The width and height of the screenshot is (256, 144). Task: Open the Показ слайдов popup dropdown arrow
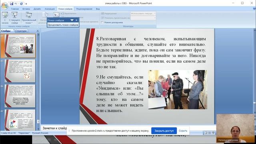[72, 20]
